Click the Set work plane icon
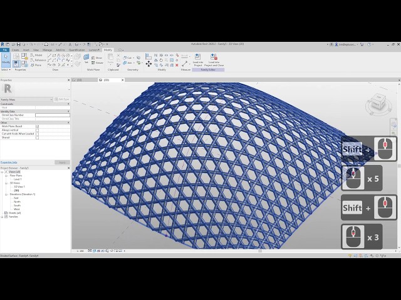Image resolution: width=401 pixels, height=300 pixels. tap(86, 58)
